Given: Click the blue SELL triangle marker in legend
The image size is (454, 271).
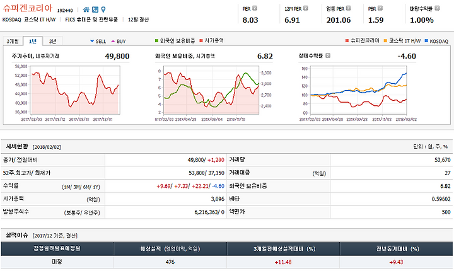Looking at the screenshot, I should pyautogui.click(x=92, y=41).
